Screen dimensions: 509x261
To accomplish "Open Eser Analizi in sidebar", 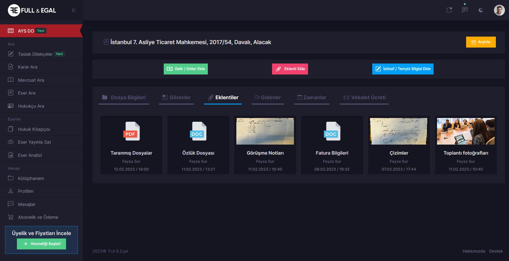I will (30, 155).
